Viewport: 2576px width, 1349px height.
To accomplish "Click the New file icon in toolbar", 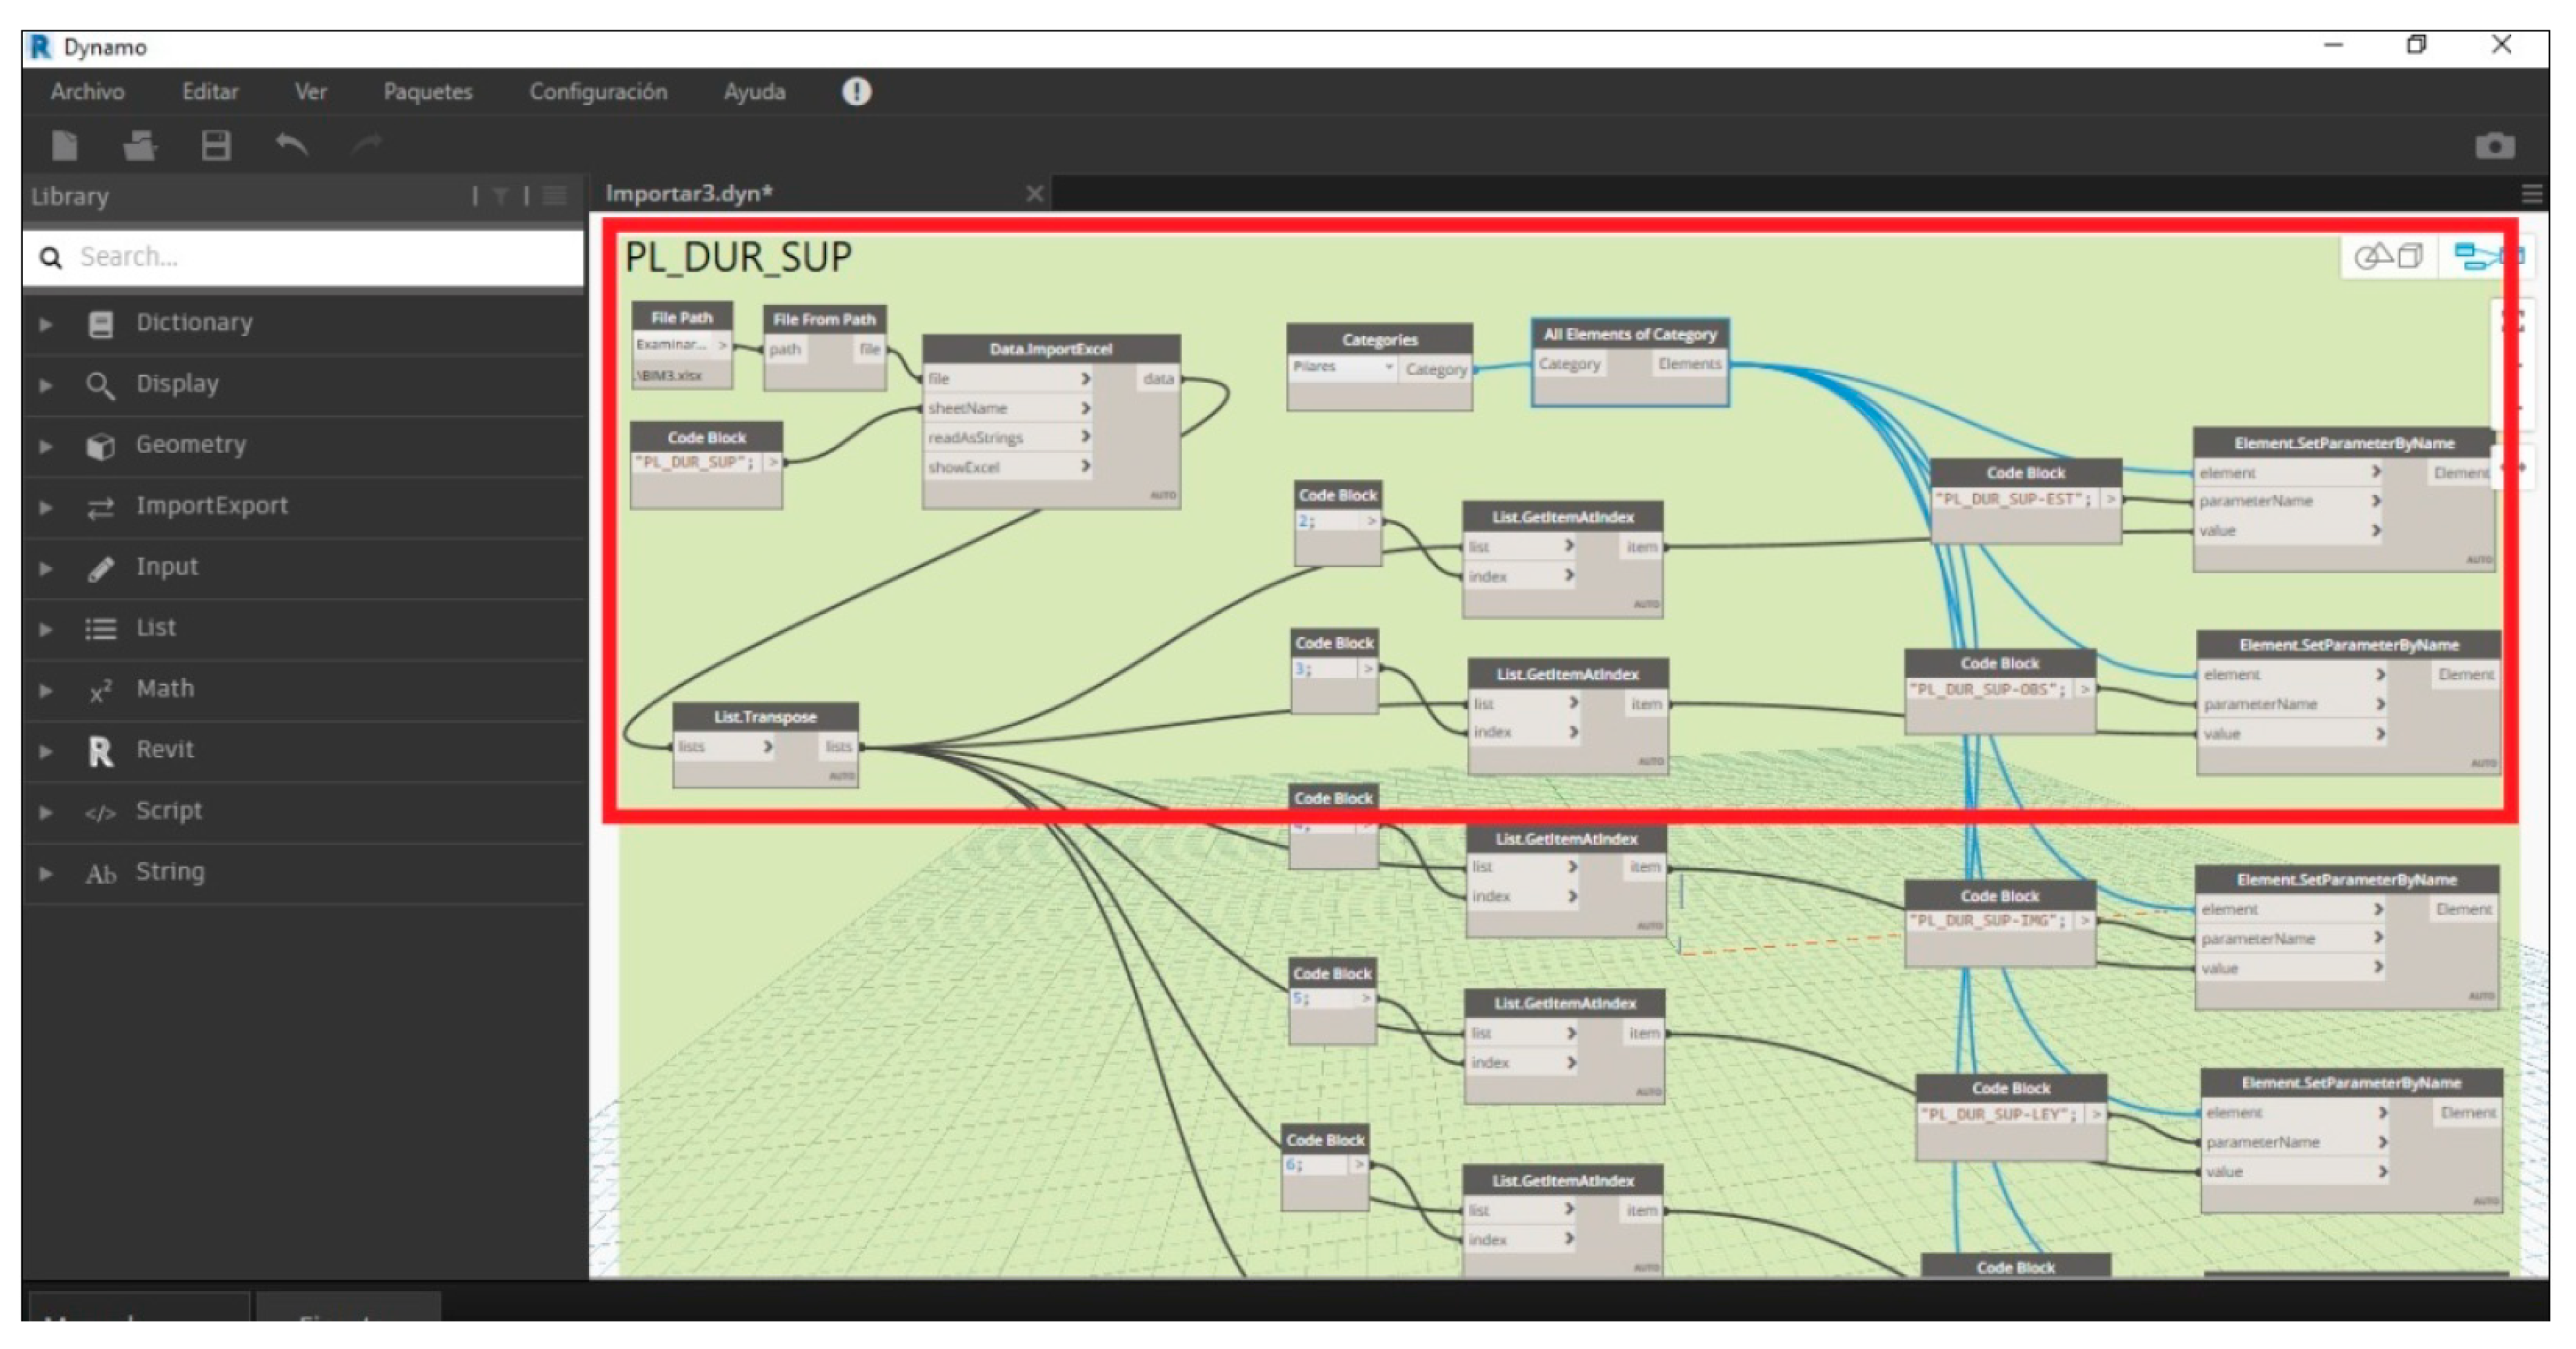I will click(64, 146).
